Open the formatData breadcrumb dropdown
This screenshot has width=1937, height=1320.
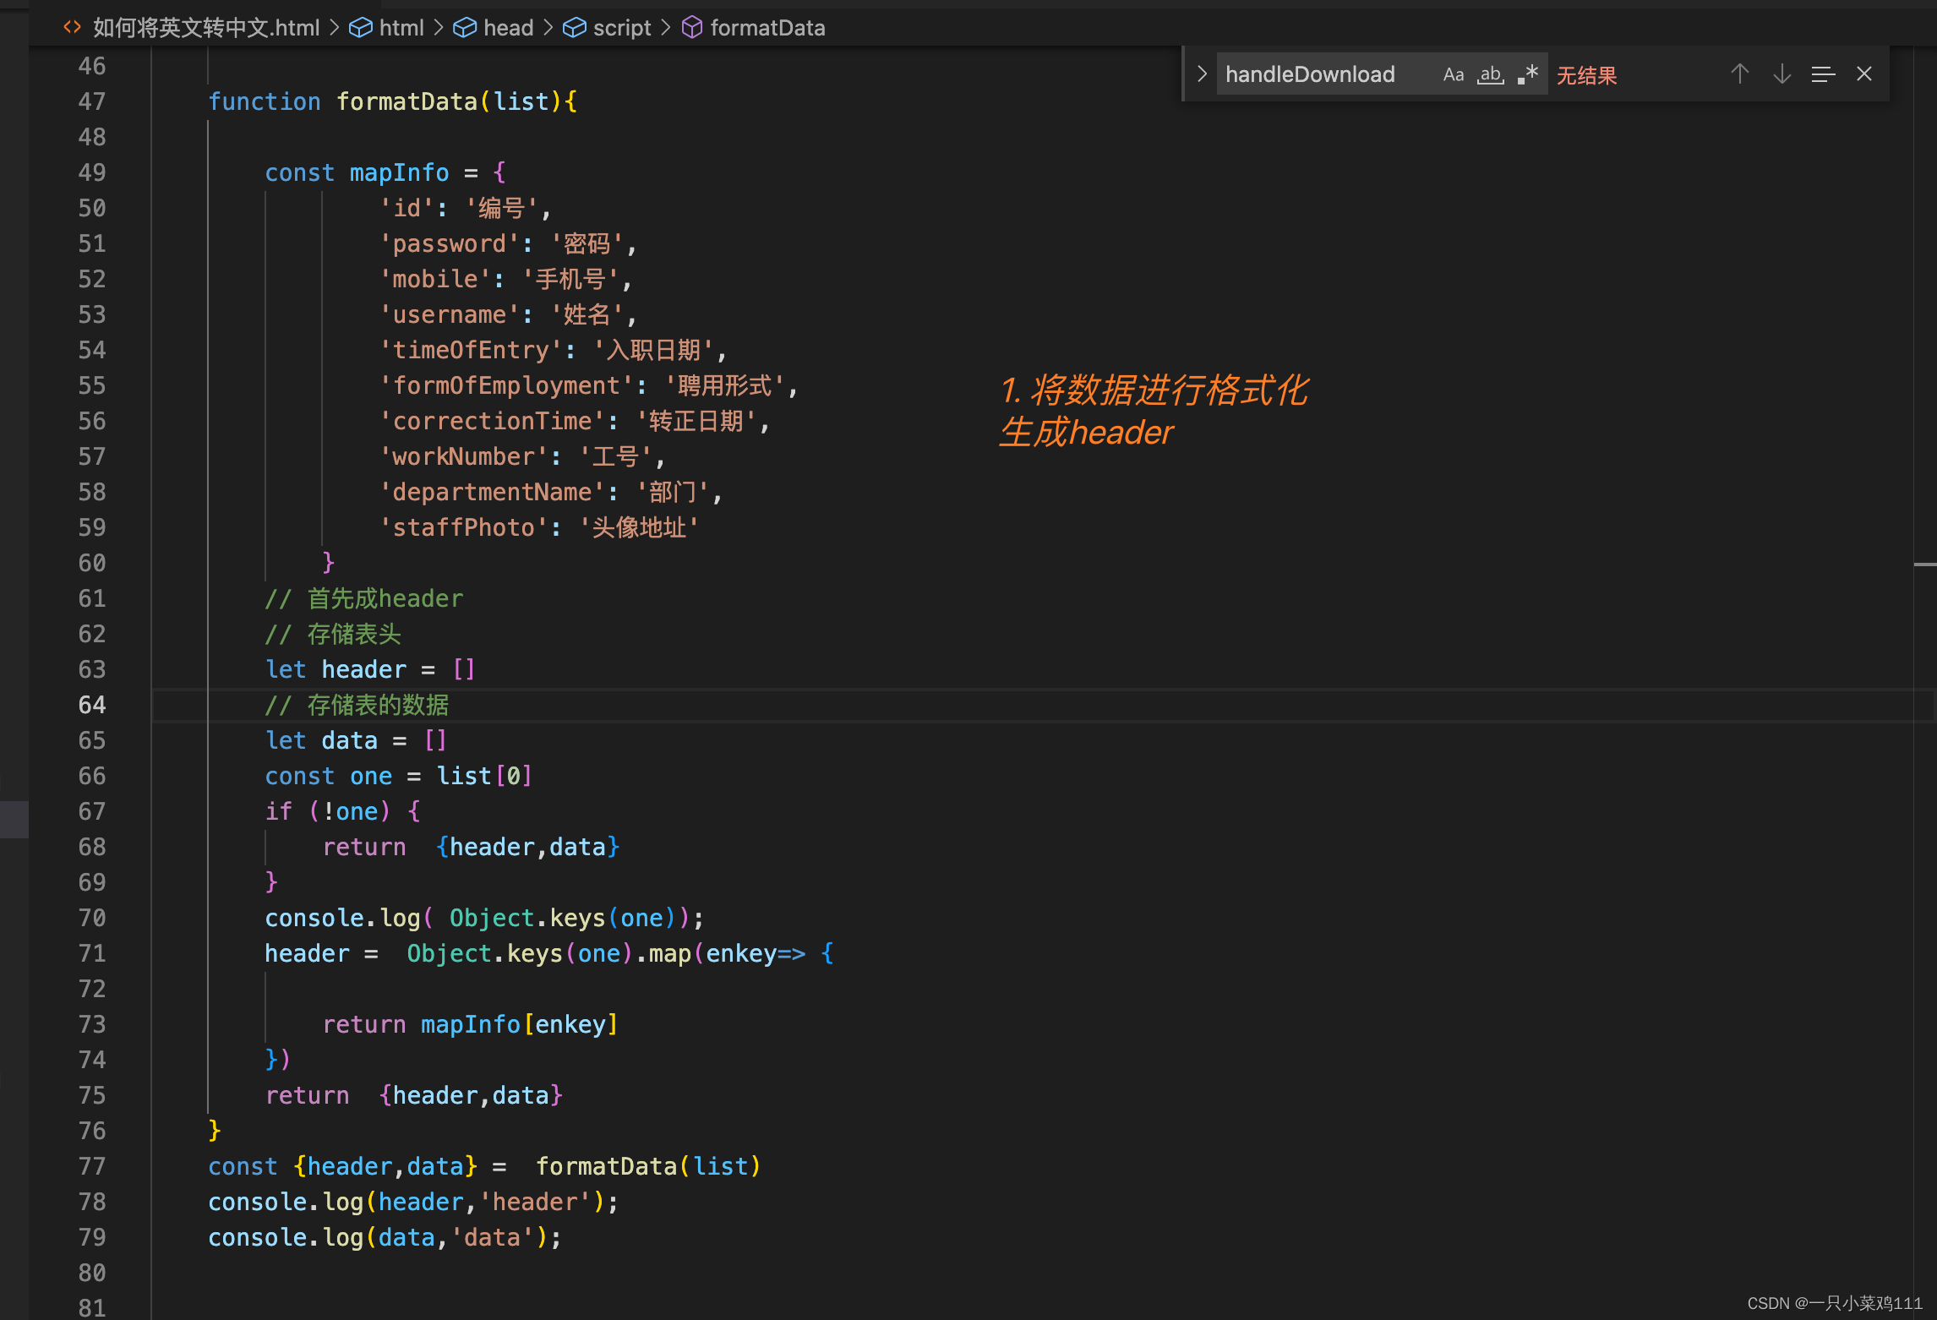(x=767, y=28)
